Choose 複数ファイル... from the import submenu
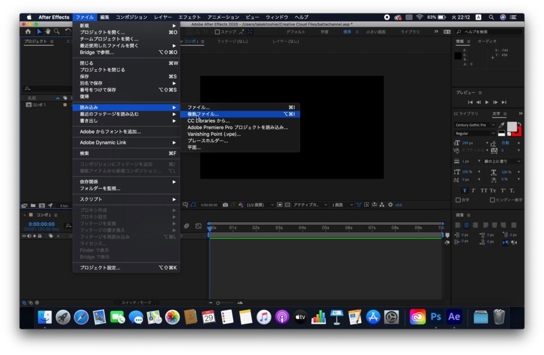544x355 pixels. point(240,114)
